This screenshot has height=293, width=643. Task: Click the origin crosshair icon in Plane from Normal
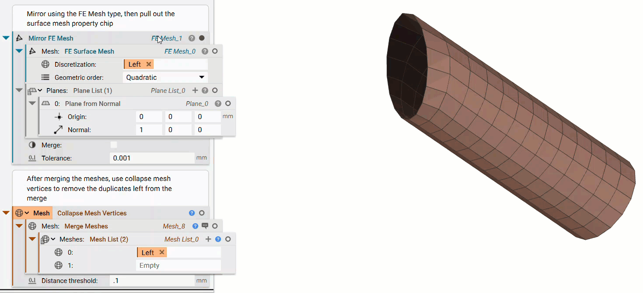coord(58,117)
